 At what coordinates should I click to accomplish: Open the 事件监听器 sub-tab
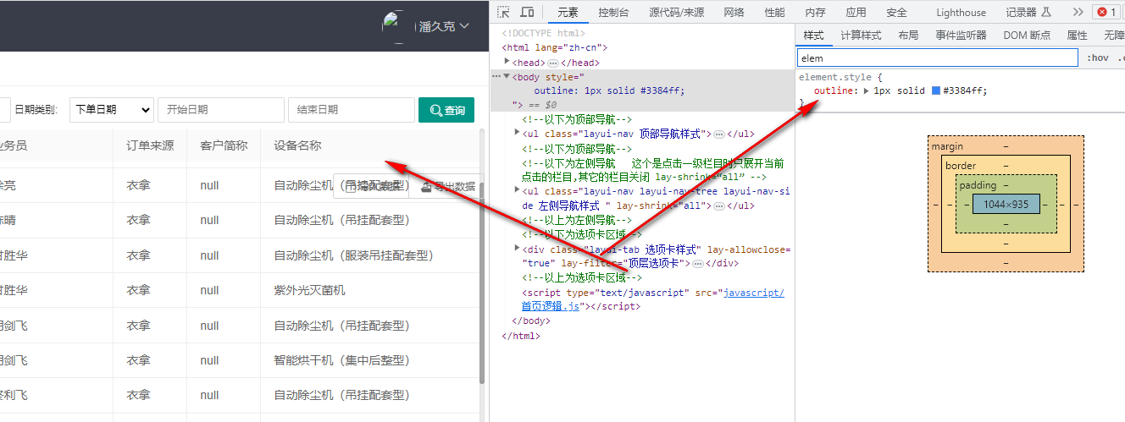point(961,36)
